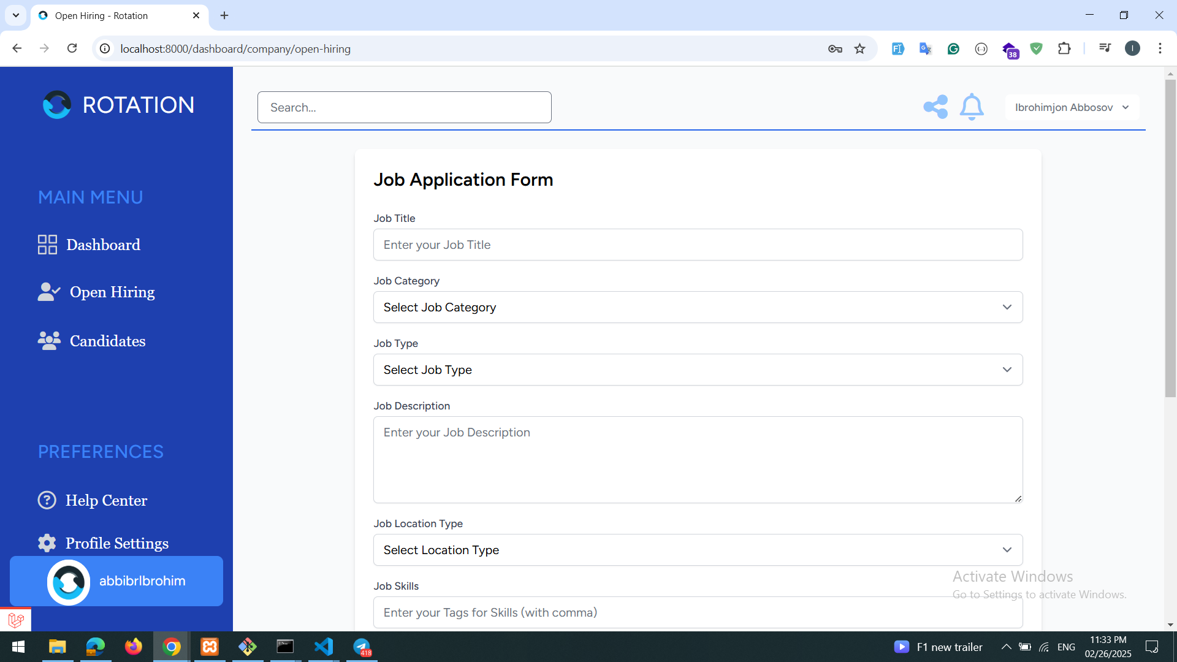The image size is (1177, 662).
Task: Bookmark this page with the star icon
Action: [860, 48]
